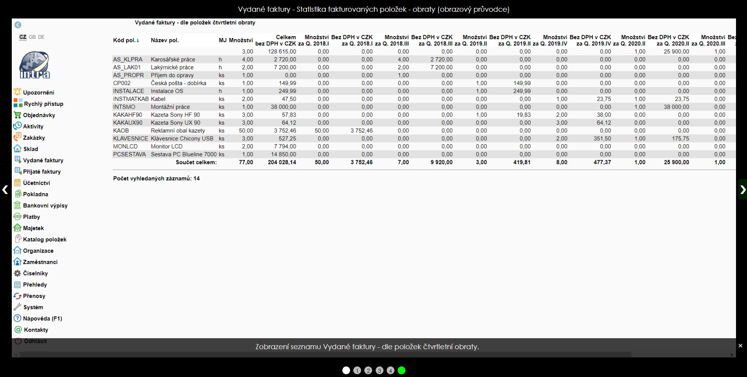Switch language to DE
This screenshot has height=377, width=747.
[x=42, y=37]
